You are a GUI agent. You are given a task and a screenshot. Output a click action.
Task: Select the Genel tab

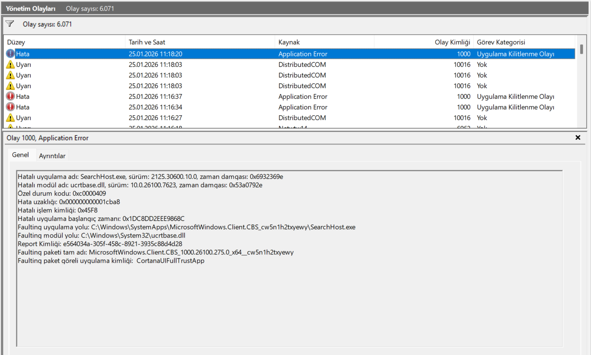(20, 155)
